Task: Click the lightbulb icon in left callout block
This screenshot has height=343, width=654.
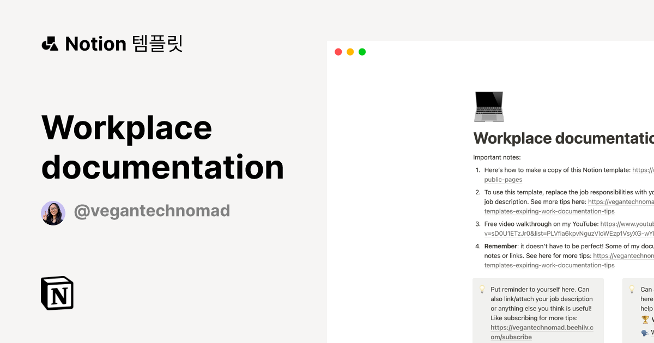Action: point(482,289)
